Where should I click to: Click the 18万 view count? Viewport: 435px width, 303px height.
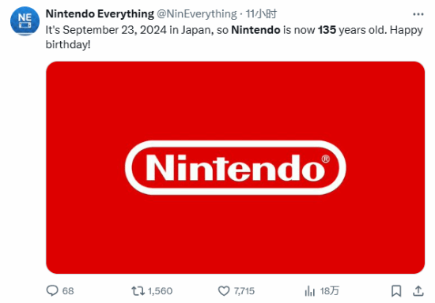pos(329,291)
